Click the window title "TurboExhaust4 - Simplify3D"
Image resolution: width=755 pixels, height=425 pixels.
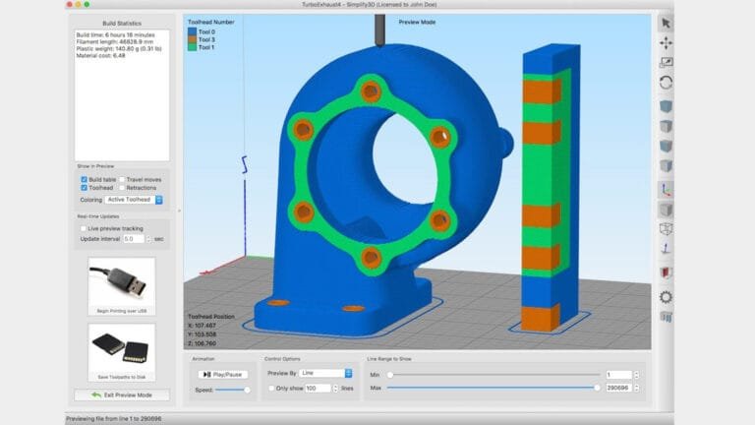(369, 4)
